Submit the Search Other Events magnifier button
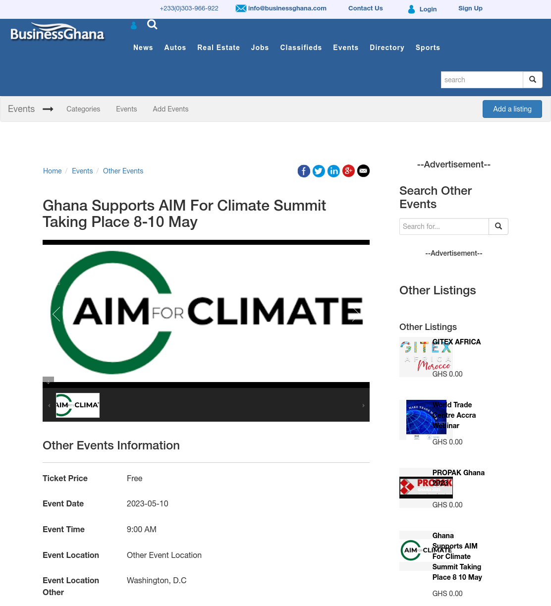The height and width of the screenshot is (606, 551). tap(498, 226)
